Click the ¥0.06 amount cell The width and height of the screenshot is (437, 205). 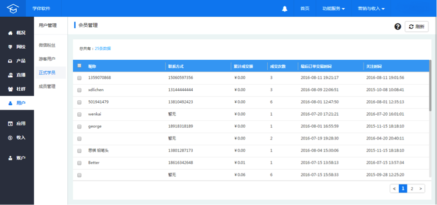coord(240,175)
